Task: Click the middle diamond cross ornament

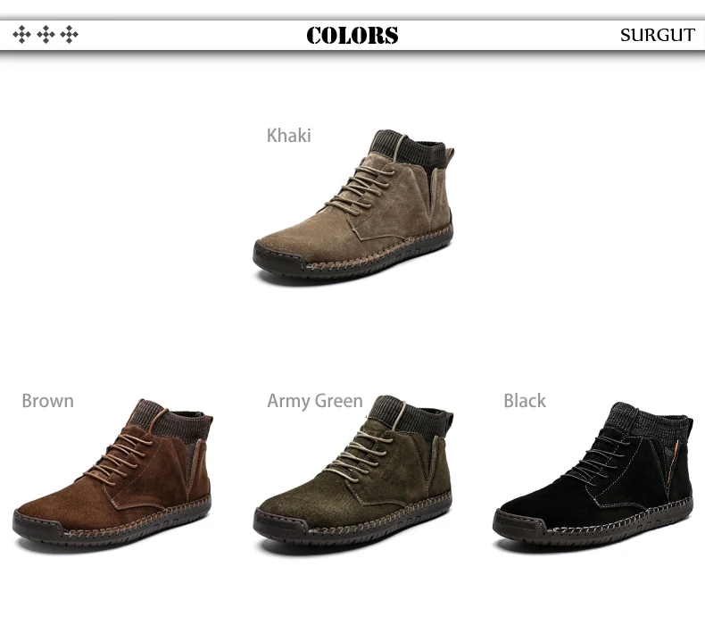Action: (x=46, y=34)
